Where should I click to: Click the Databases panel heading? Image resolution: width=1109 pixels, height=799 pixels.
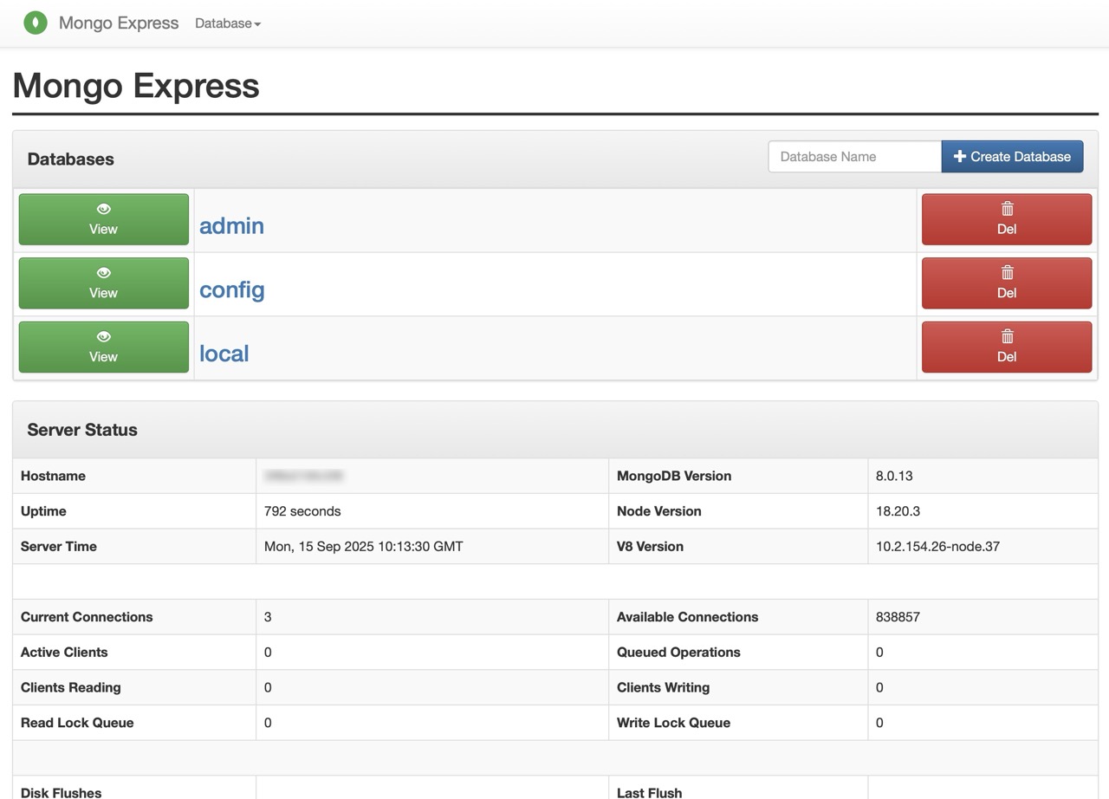coord(71,159)
